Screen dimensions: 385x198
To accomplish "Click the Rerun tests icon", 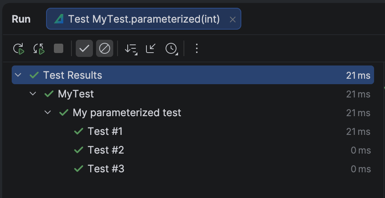I will pyautogui.click(x=18, y=49).
